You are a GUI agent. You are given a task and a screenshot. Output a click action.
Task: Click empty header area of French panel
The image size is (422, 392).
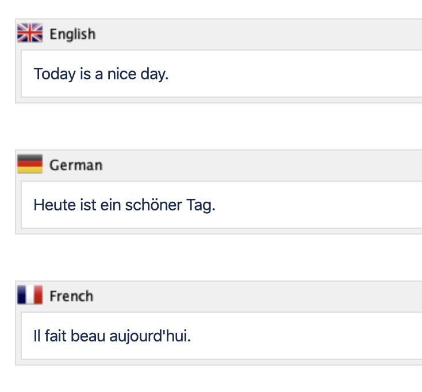coord(259,296)
